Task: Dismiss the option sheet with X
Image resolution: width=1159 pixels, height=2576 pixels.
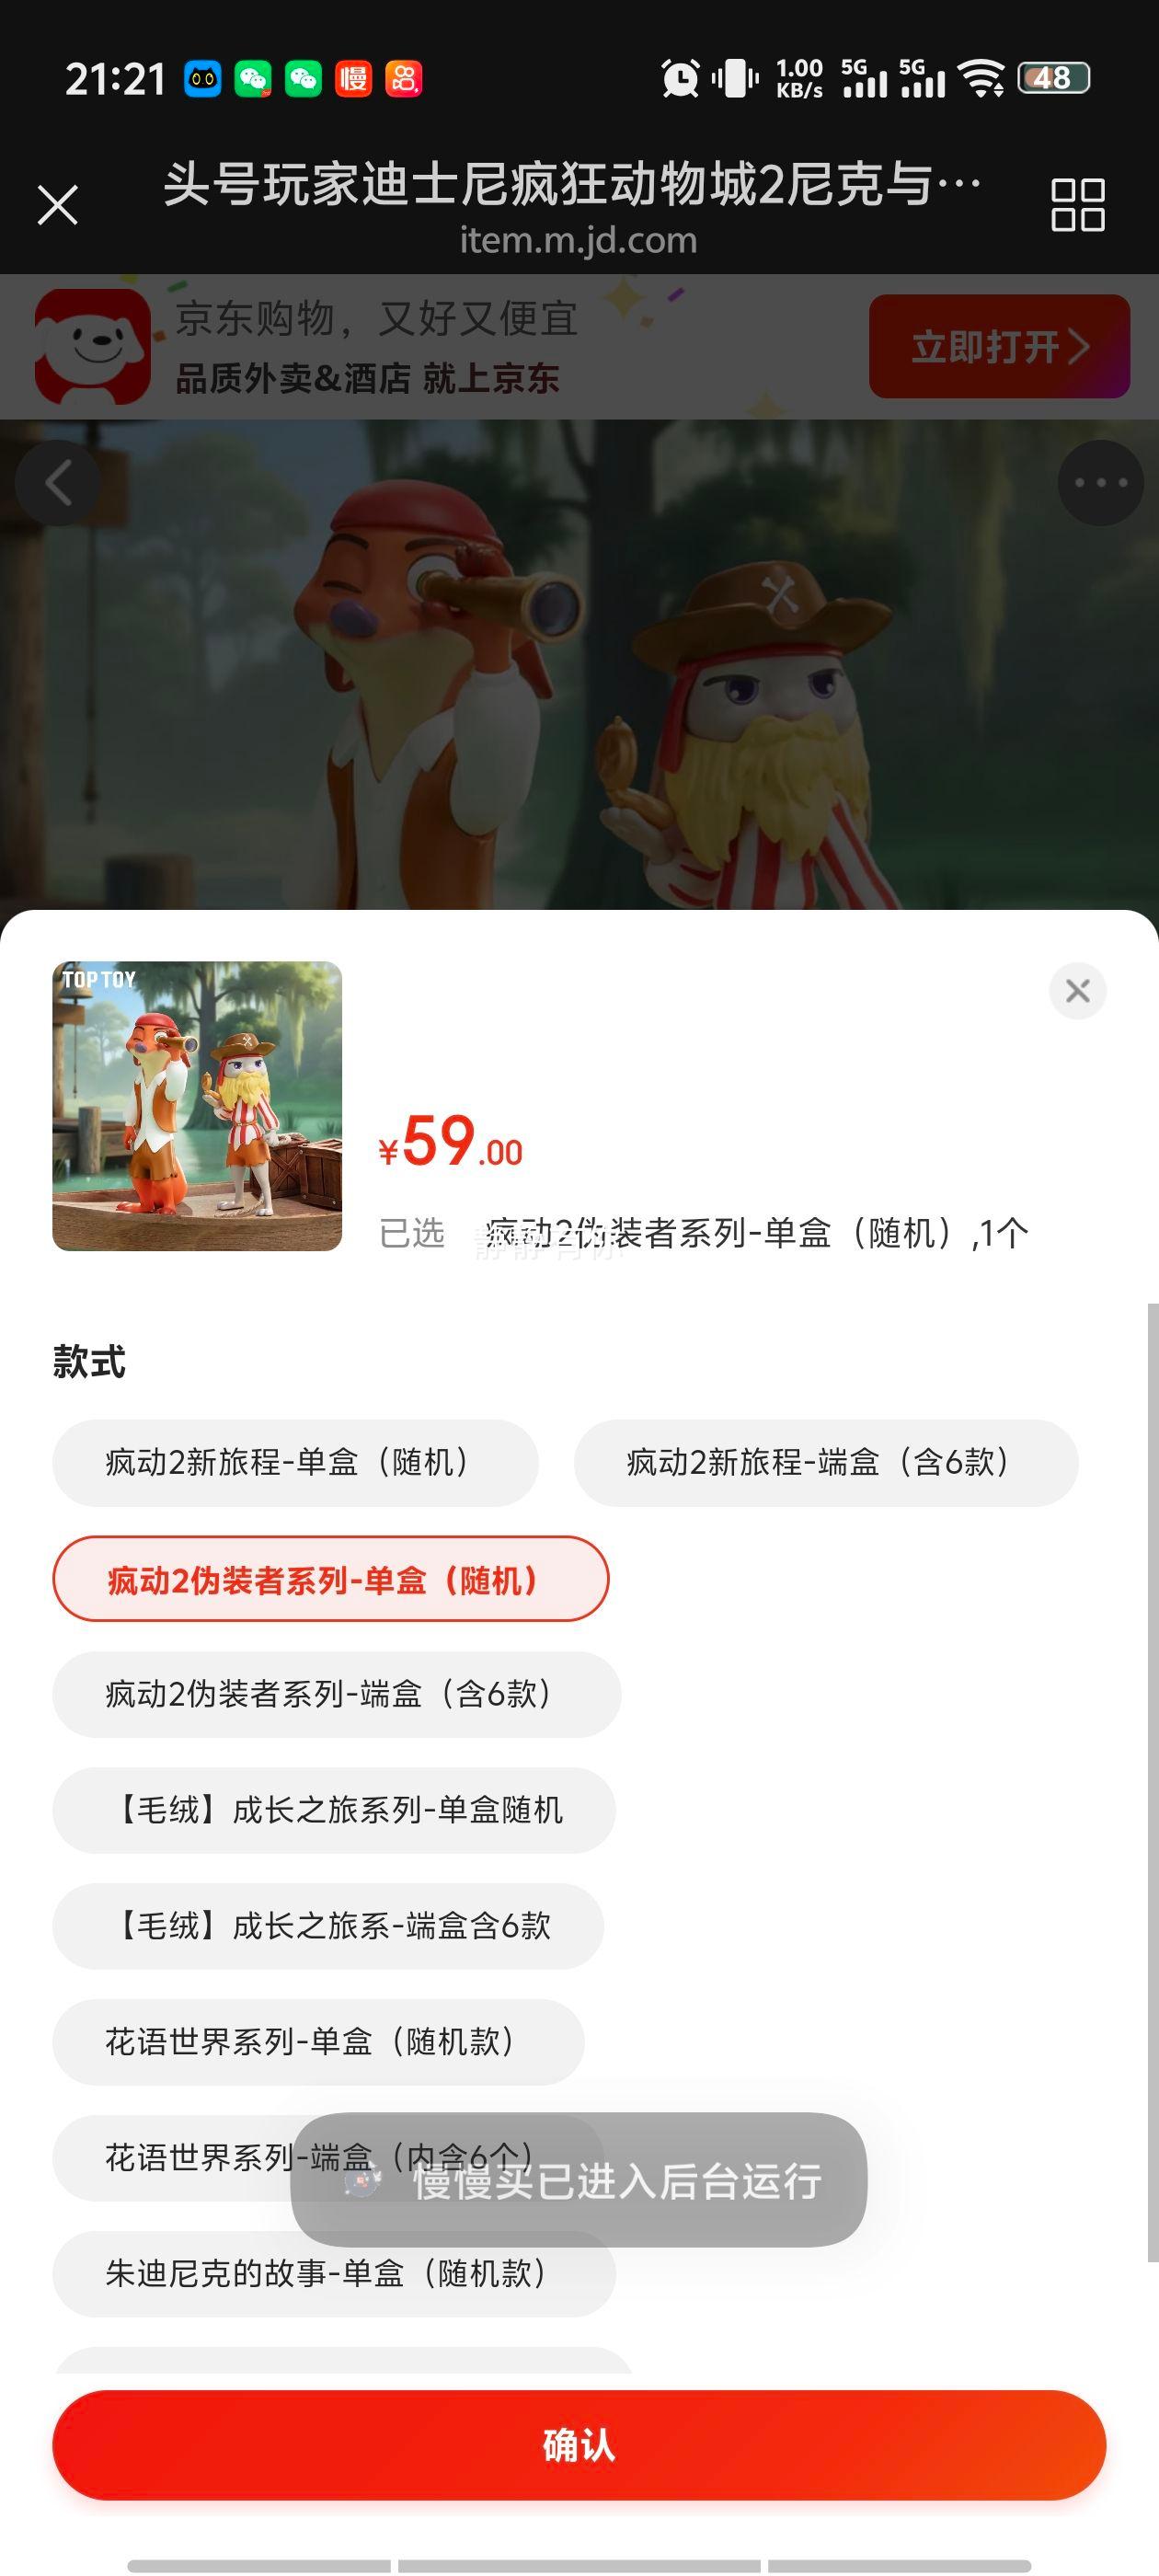Action: tap(1077, 991)
